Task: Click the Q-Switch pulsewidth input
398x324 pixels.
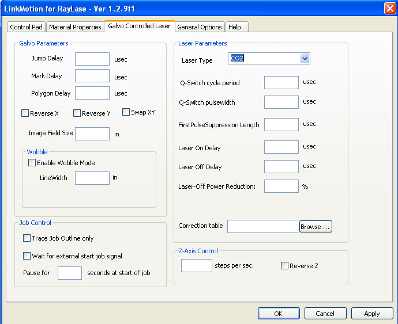Action: [281, 102]
